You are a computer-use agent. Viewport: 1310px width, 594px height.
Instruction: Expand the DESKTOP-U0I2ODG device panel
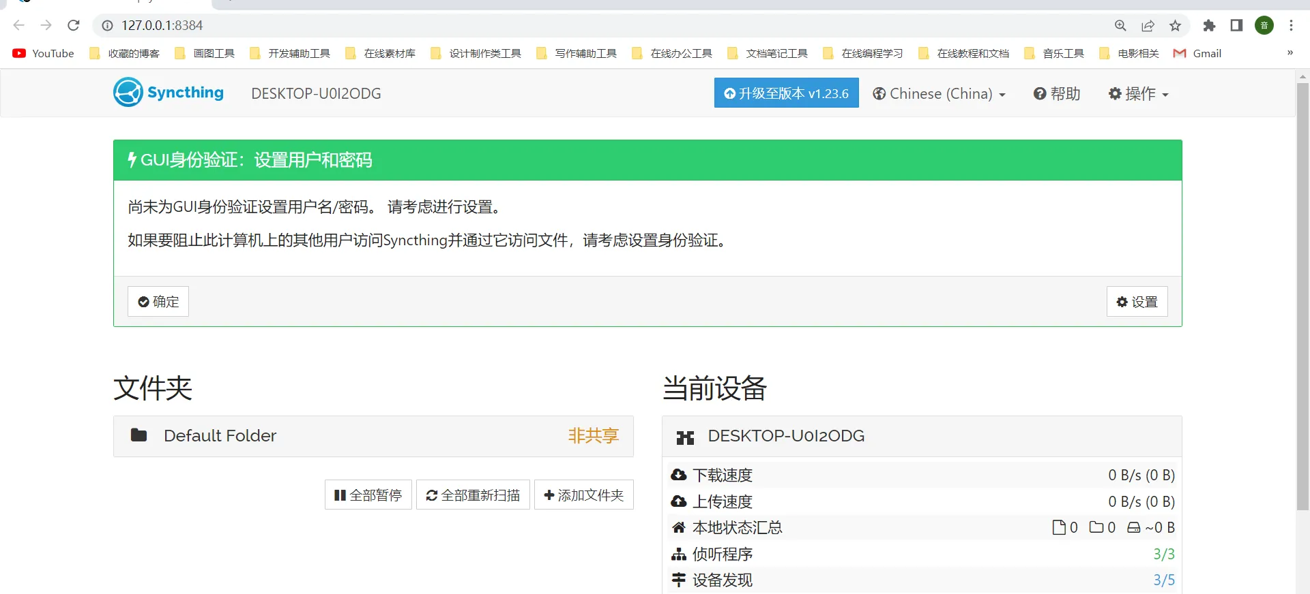[x=922, y=436]
